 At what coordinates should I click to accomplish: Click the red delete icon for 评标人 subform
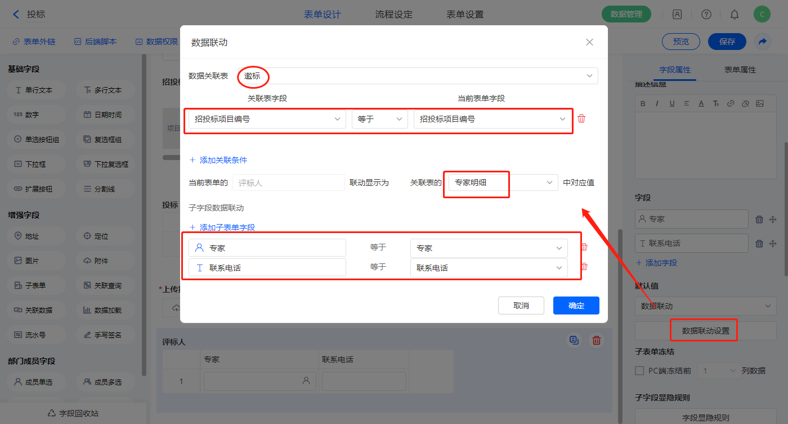(597, 340)
